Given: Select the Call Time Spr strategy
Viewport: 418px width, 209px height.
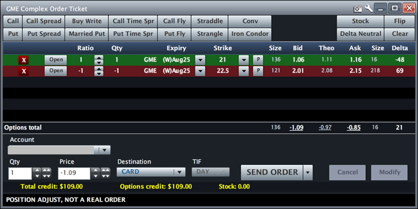Looking at the screenshot, I should 133,21.
